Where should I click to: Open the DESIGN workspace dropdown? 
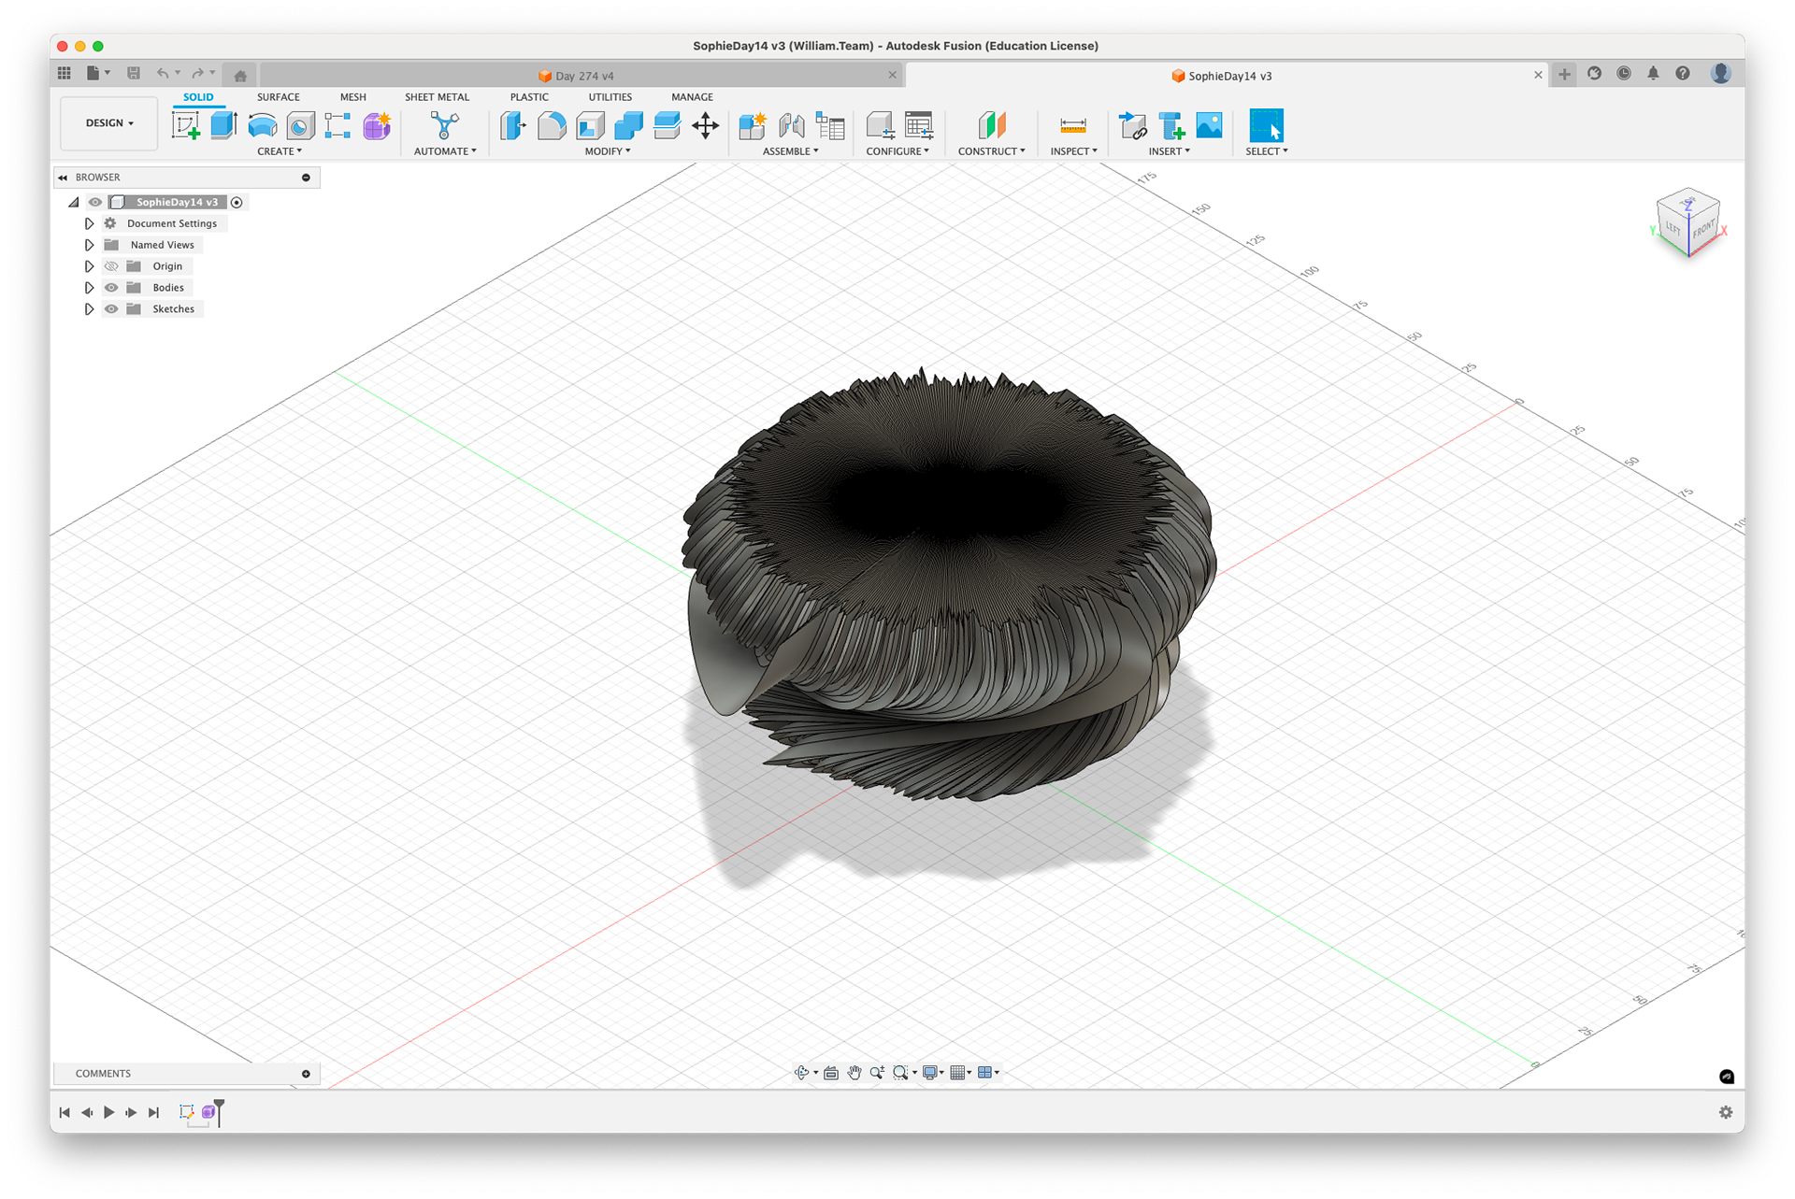[109, 123]
